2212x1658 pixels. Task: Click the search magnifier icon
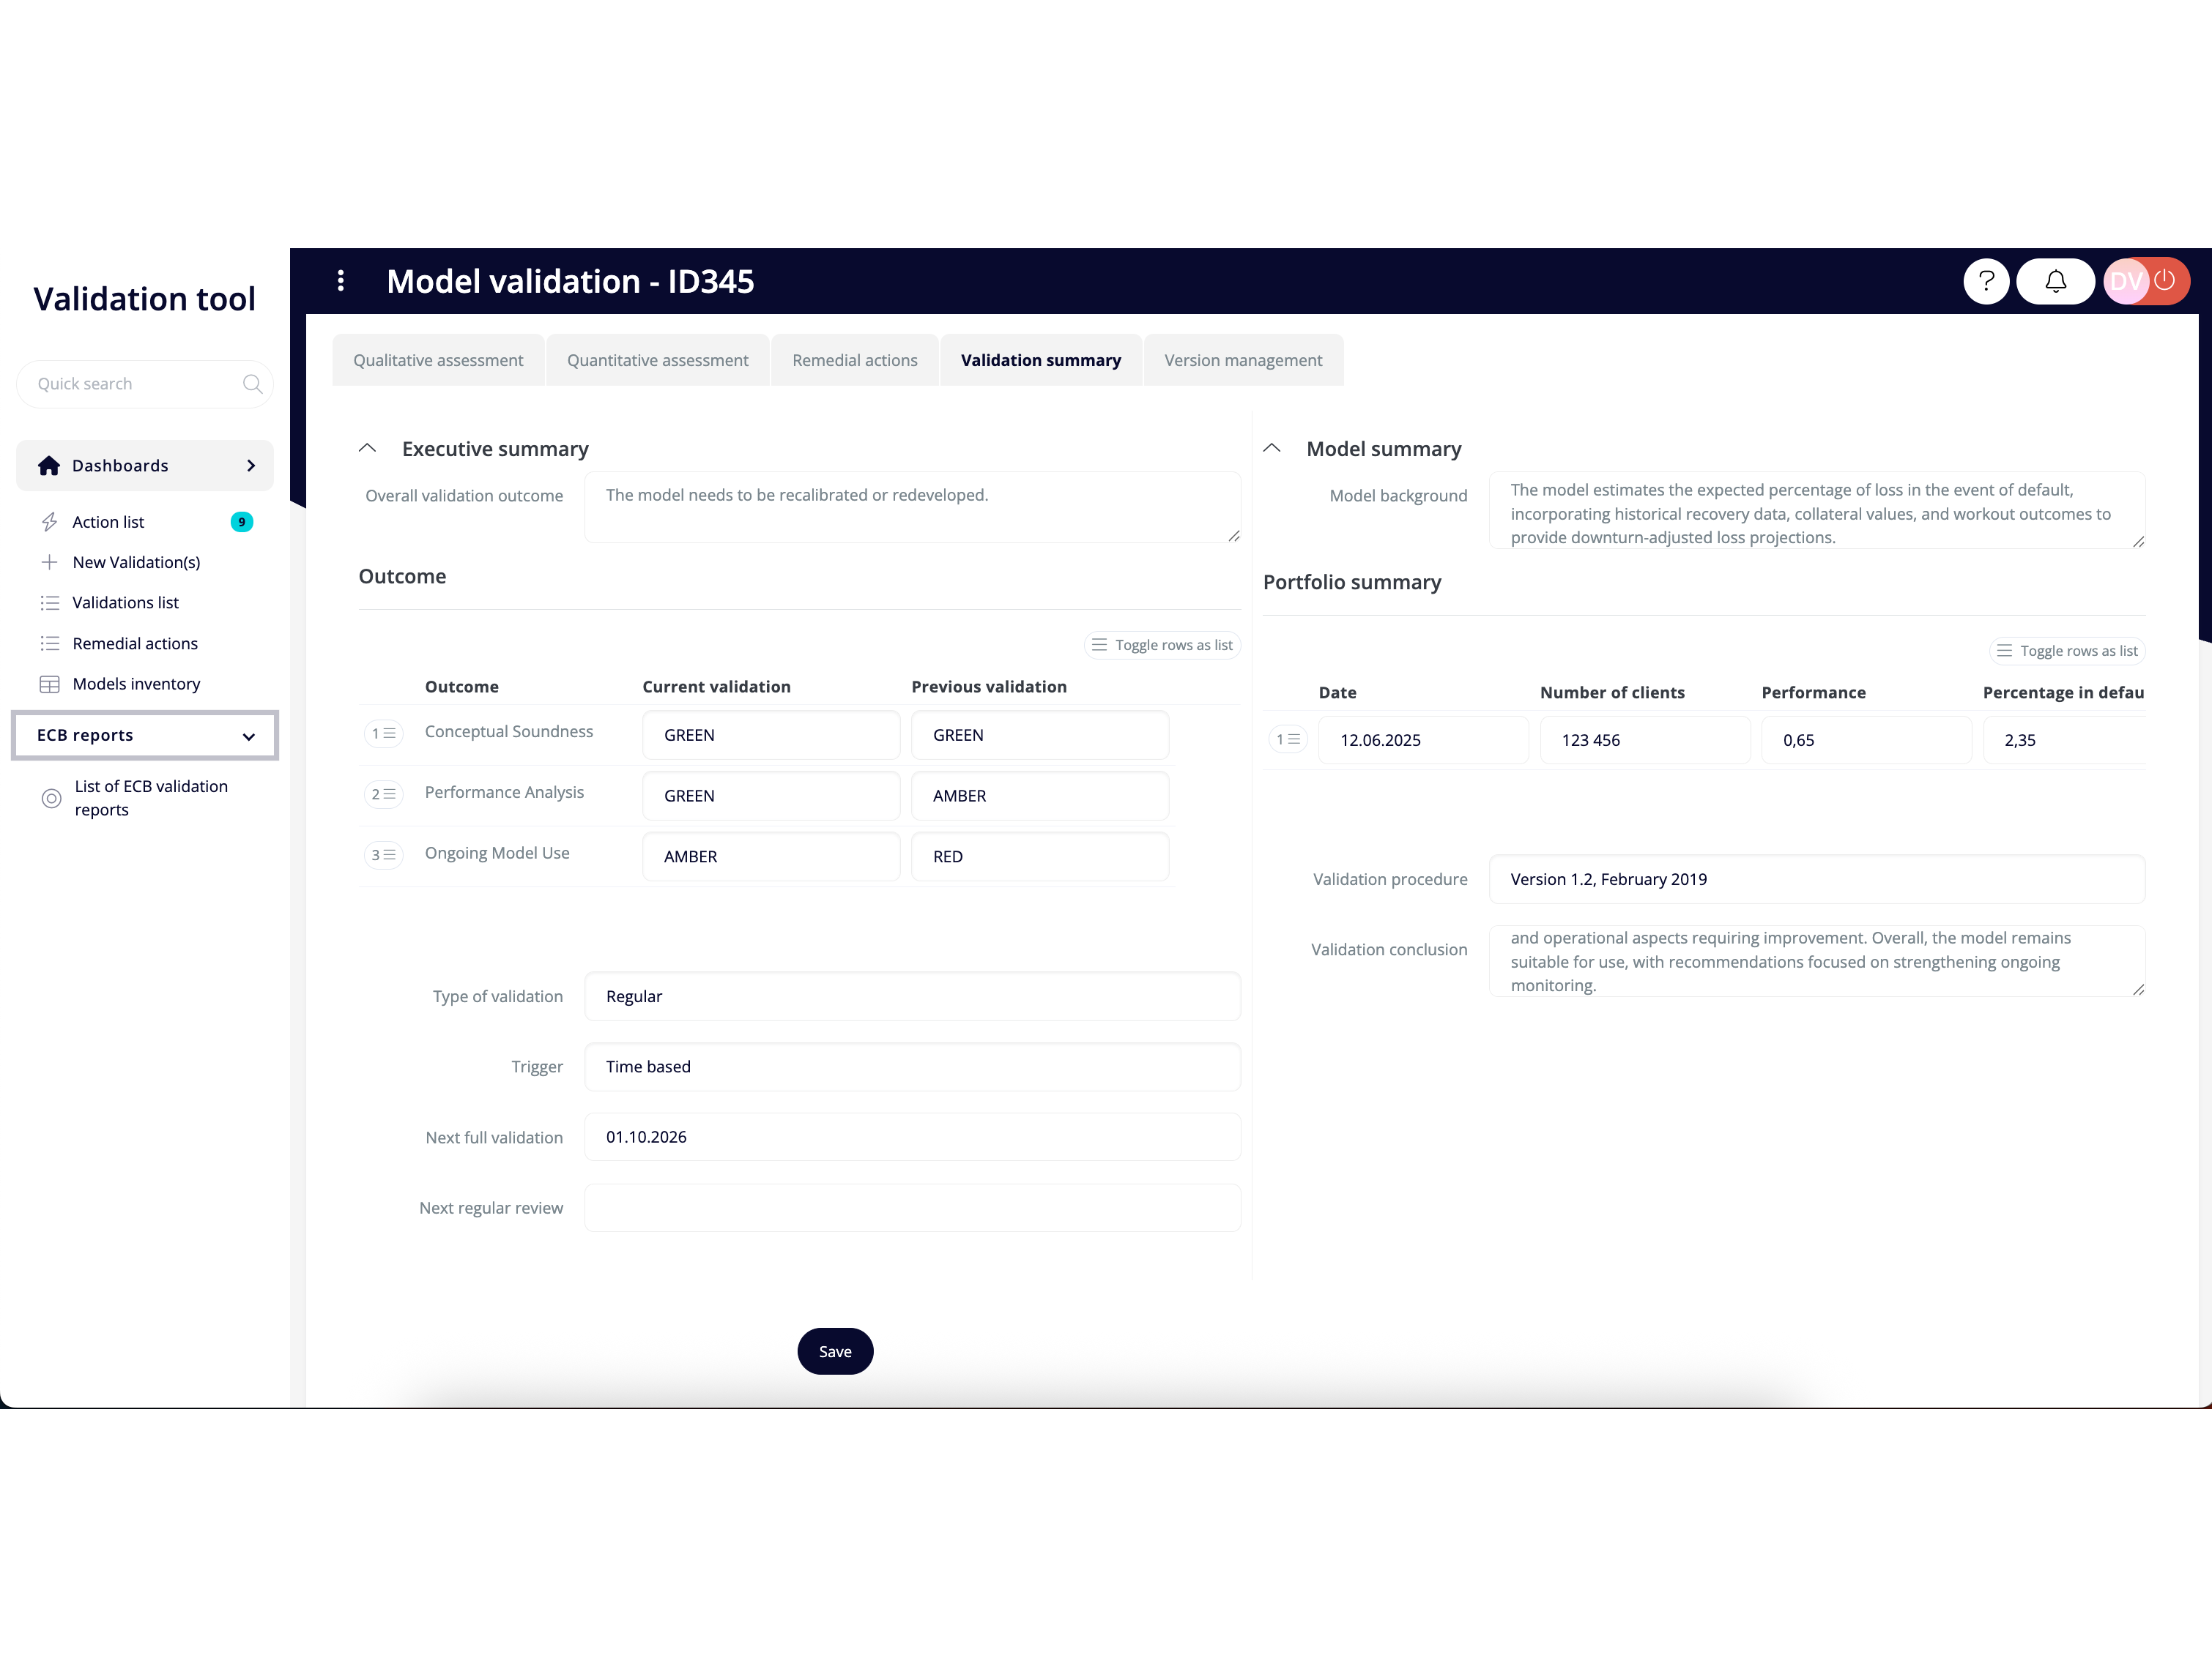pyautogui.click(x=252, y=384)
